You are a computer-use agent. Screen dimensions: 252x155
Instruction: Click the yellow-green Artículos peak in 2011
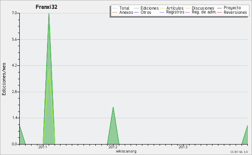point(49,70)
